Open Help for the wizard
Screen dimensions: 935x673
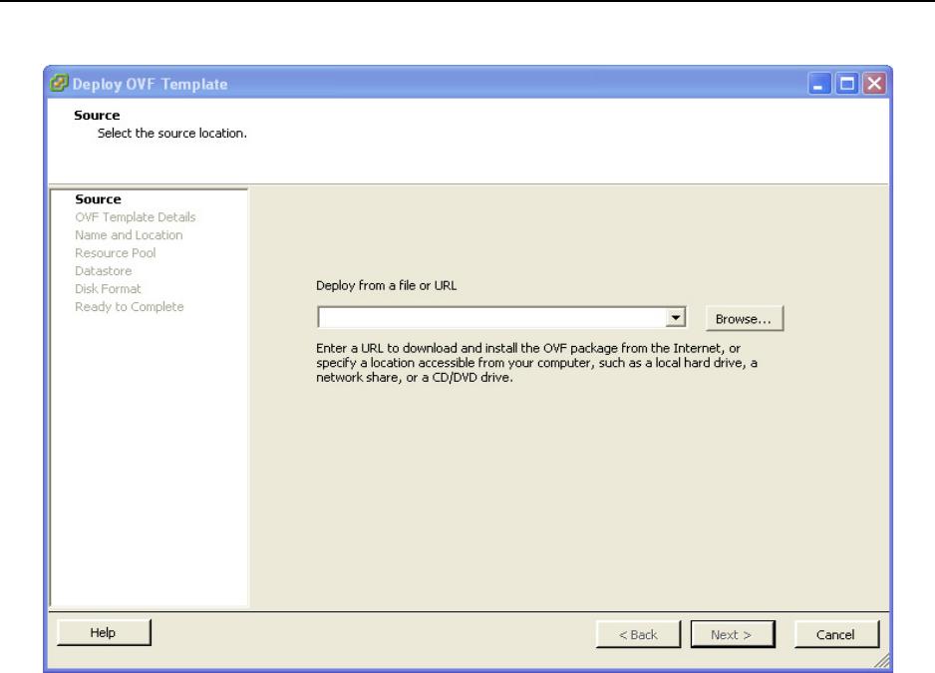coord(104,633)
